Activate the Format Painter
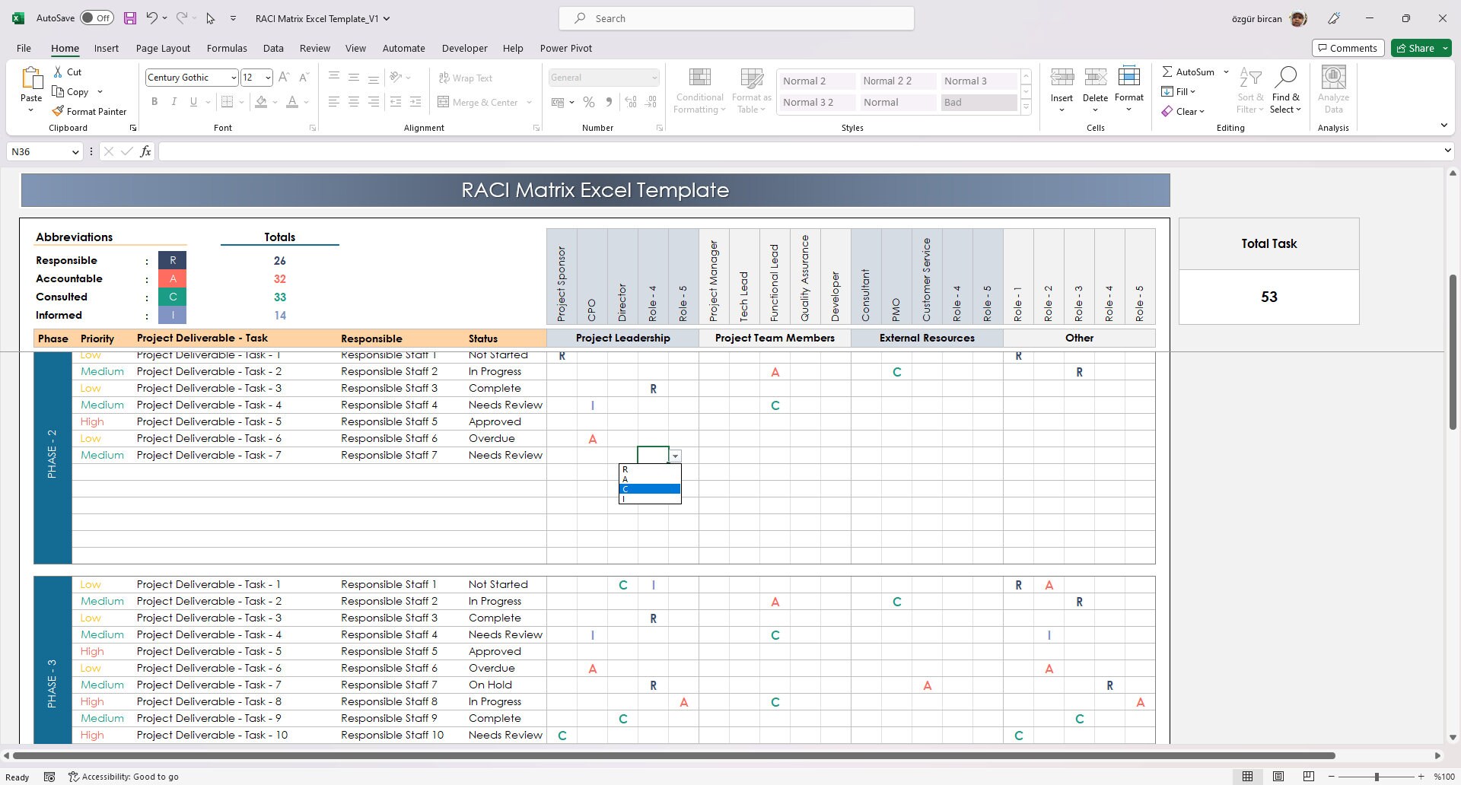The width and height of the screenshot is (1461, 785). [x=89, y=111]
